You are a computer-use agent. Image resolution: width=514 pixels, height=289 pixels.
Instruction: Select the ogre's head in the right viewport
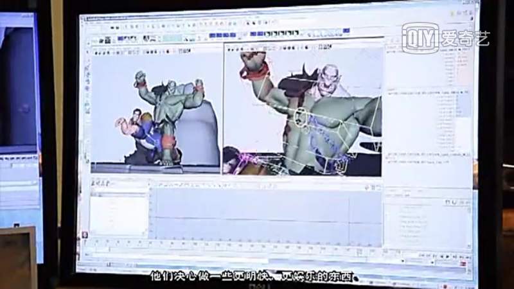pos(330,79)
